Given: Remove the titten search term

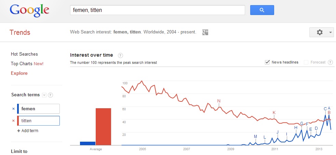Looking at the screenshot, I should click(13, 121).
